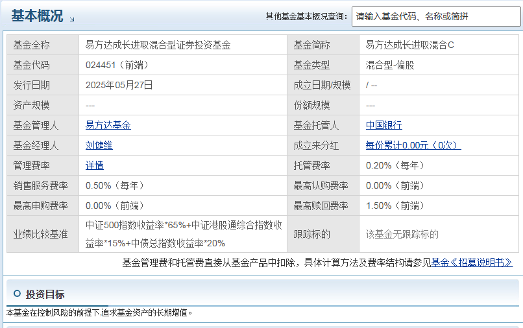Open the 中国银行 custodian link
Viewport: 523px width, 328px height.
click(x=384, y=125)
